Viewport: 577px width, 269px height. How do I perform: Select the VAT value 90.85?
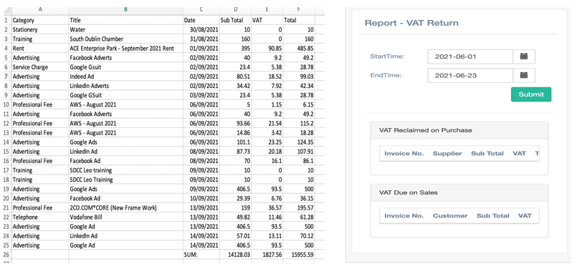[x=267, y=48]
